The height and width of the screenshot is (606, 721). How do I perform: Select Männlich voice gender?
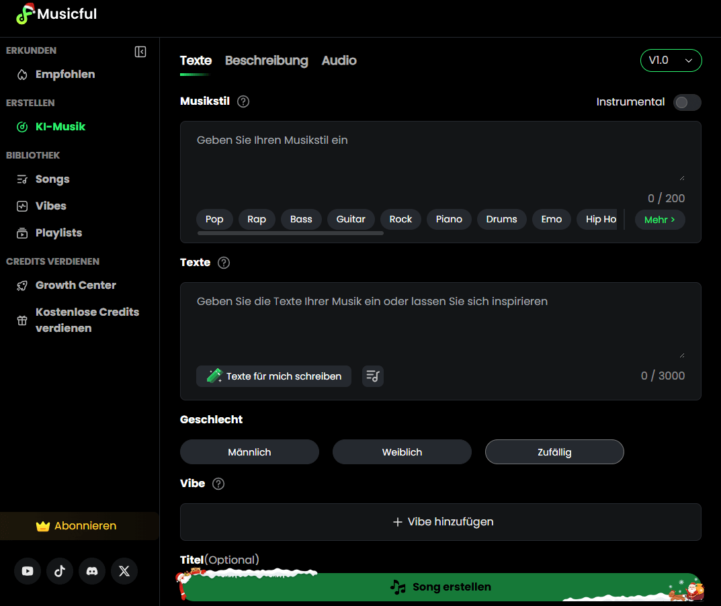(249, 452)
